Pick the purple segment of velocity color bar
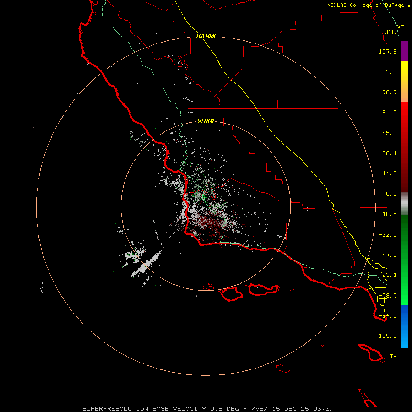Image resolution: width=412 pixels, height=412 pixels. point(404,51)
